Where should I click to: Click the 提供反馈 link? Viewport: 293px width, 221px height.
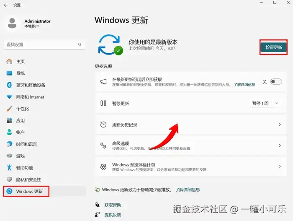(x=113, y=215)
